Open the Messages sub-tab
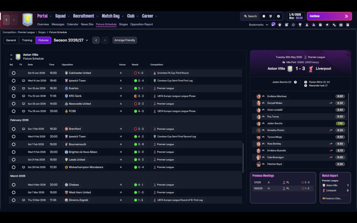The image size is (357, 223). [x=58, y=25]
